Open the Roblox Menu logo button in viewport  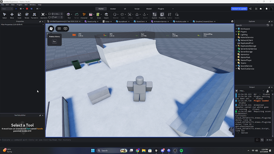pyautogui.click(x=51, y=29)
